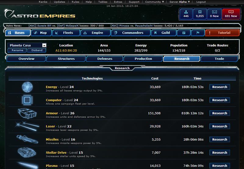Image resolution: width=244 pixels, height=169 pixels.
Task: Open the mail inbox showing 0 New
Action: pos(214,14)
